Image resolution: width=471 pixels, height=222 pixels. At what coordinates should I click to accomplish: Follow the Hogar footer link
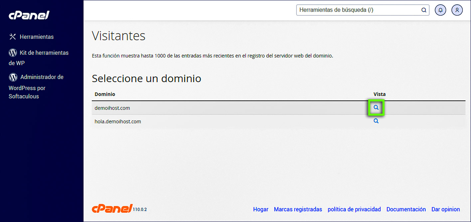pos(261,209)
